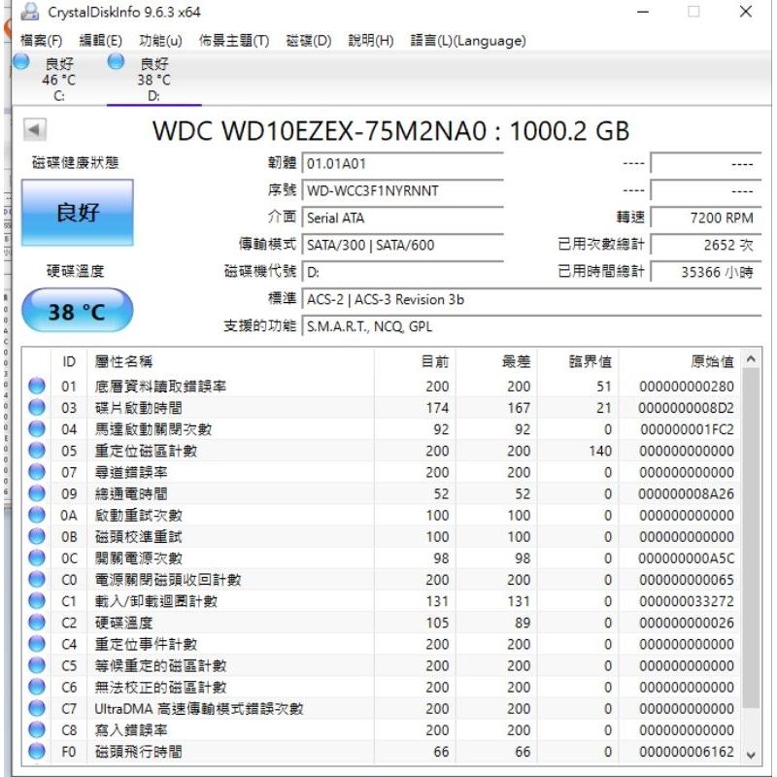
Task: Click the serial number field WD-WCC3F1NYRNNT
Action: (x=402, y=190)
